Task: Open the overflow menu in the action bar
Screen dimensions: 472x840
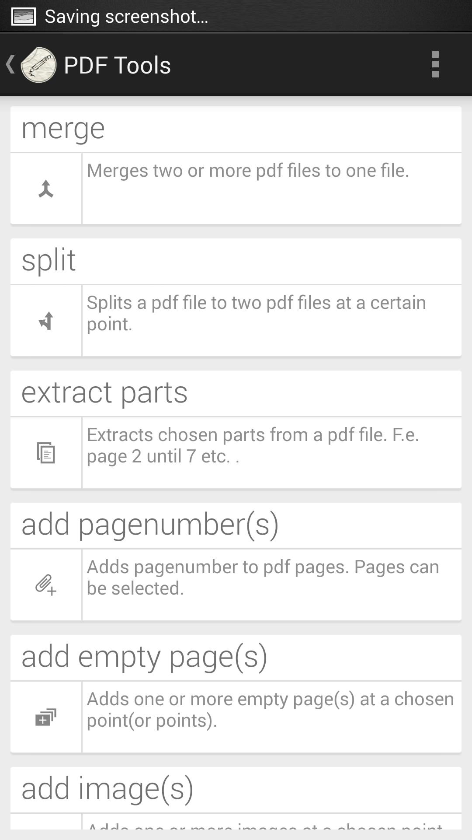Action: [x=435, y=64]
